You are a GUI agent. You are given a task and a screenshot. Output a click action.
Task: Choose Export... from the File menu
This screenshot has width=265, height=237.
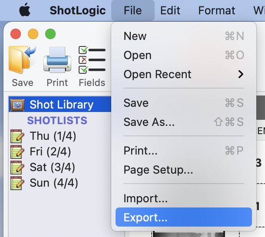pyautogui.click(x=184, y=217)
